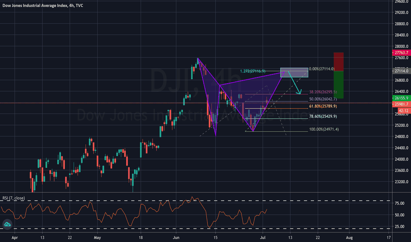Click the 28400.0 price scale value
The image size is (411, 242).
coord(402,35)
